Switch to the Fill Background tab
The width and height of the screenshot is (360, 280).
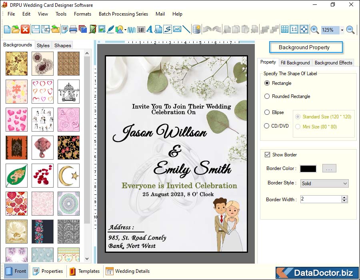pos(295,63)
